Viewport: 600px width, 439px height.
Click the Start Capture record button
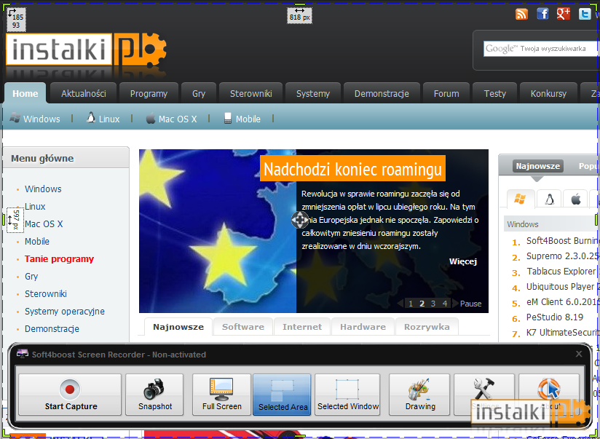tap(70, 395)
